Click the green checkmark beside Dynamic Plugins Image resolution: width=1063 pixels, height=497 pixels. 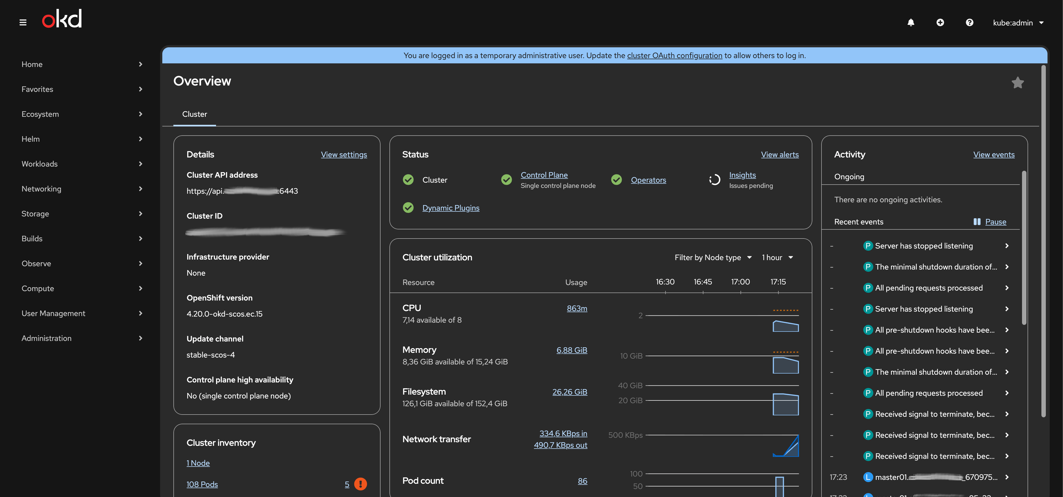pos(408,208)
